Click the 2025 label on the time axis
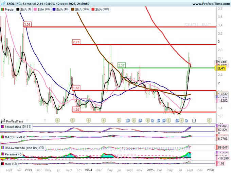The height and width of the screenshot is (173, 231). tap(150, 170)
